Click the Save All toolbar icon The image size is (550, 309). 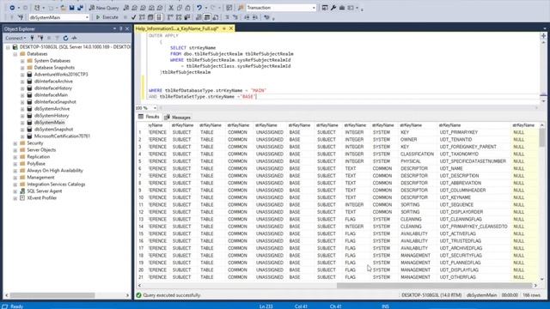[x=80, y=8]
